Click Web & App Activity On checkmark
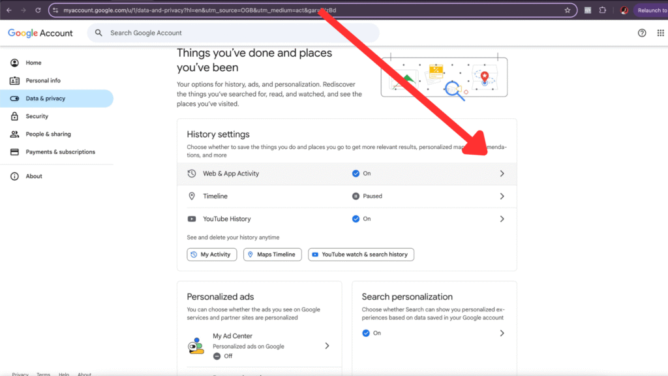Screen dimensions: 668x376 click(x=356, y=174)
